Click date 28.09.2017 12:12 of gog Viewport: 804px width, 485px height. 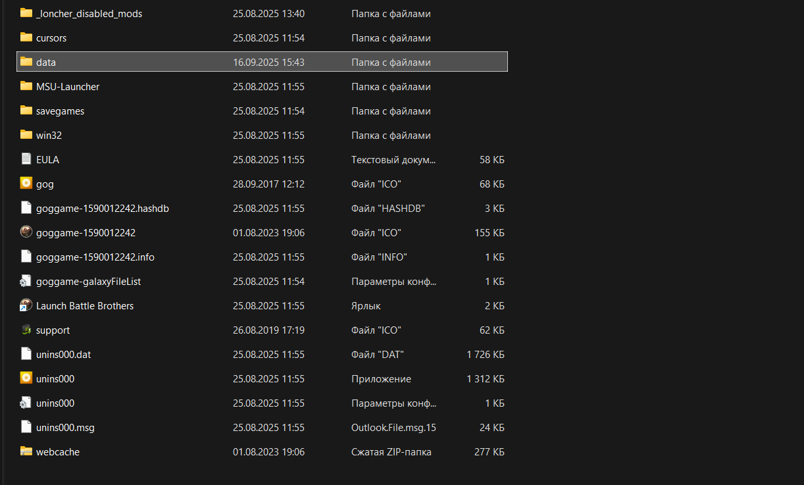pyautogui.click(x=268, y=184)
